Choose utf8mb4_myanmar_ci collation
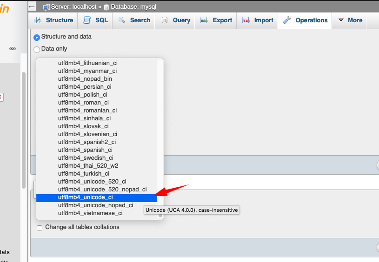The image size is (379, 262). coord(96,71)
